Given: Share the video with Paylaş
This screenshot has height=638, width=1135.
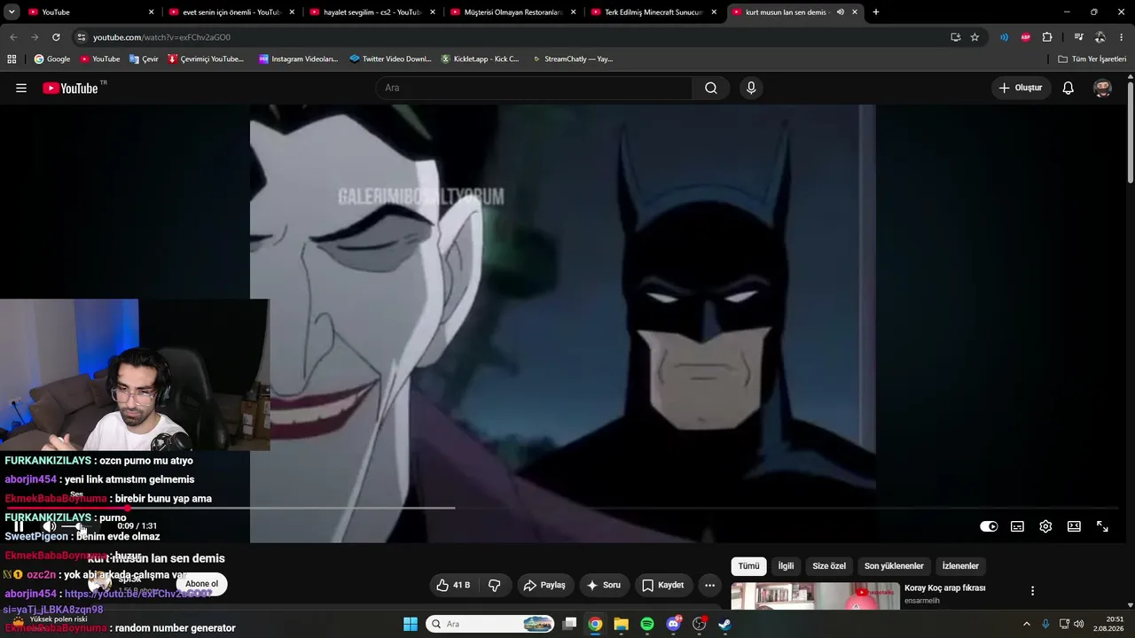Looking at the screenshot, I should (544, 585).
